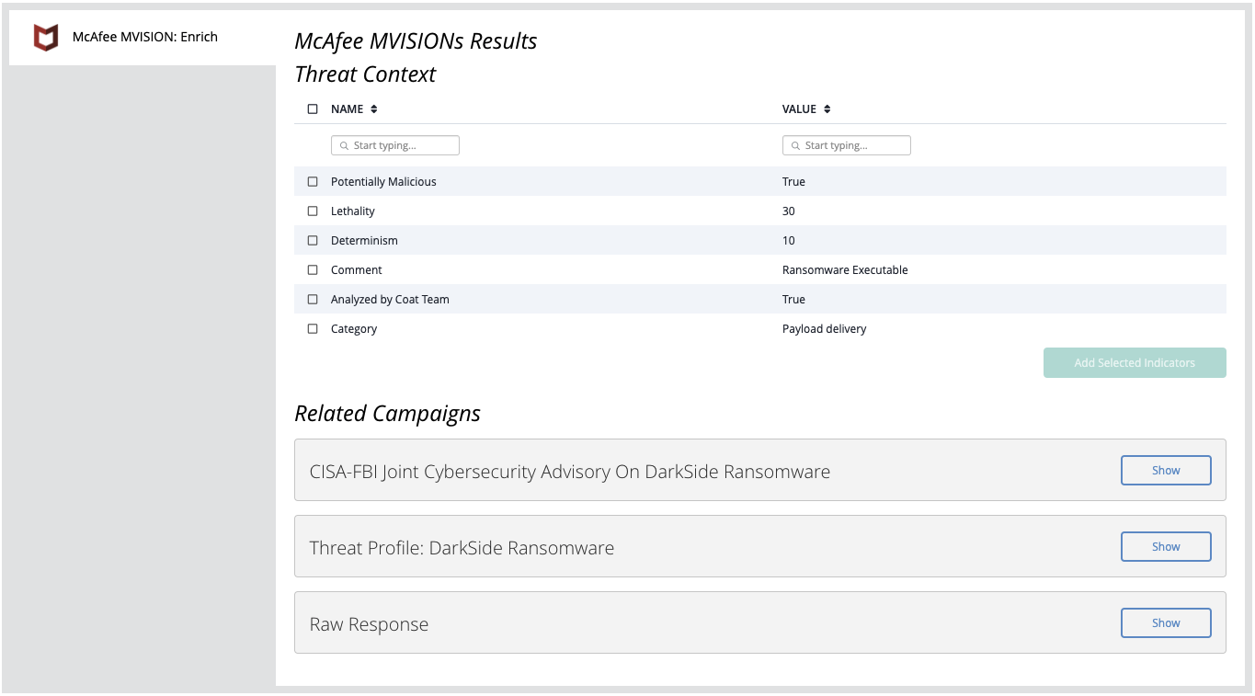Sort by NAME column arrows
The height and width of the screenshot is (696, 1255).
(x=374, y=109)
